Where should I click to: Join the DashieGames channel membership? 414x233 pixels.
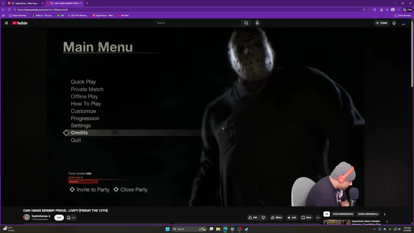click(59, 217)
